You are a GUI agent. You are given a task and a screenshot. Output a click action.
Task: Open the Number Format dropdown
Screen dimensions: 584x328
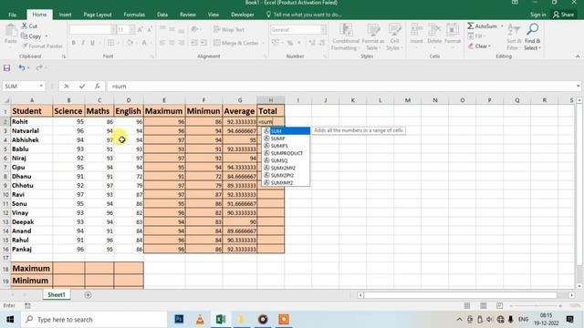[x=323, y=29]
